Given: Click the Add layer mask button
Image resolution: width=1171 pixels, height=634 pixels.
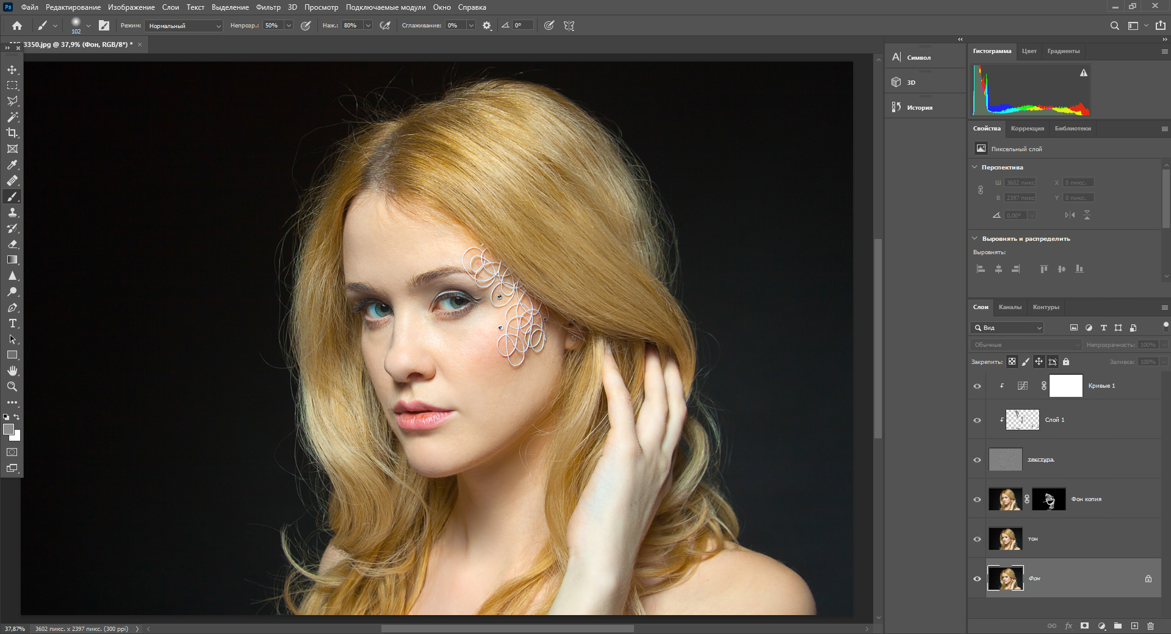Looking at the screenshot, I should [1084, 625].
